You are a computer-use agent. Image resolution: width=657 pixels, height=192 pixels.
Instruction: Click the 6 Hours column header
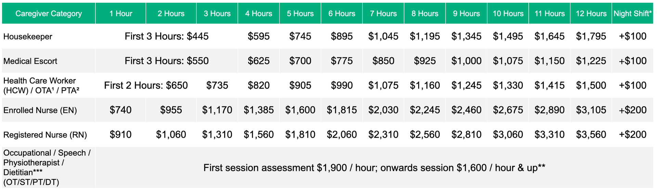pyautogui.click(x=342, y=14)
